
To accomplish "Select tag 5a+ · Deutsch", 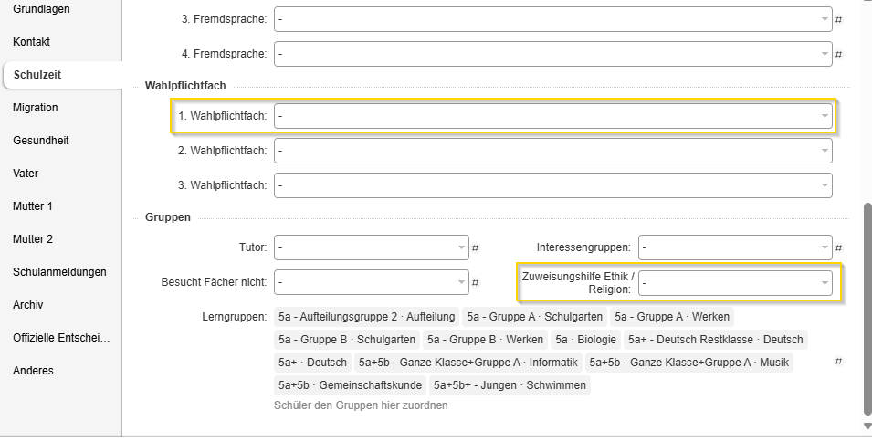I will [x=312, y=363].
